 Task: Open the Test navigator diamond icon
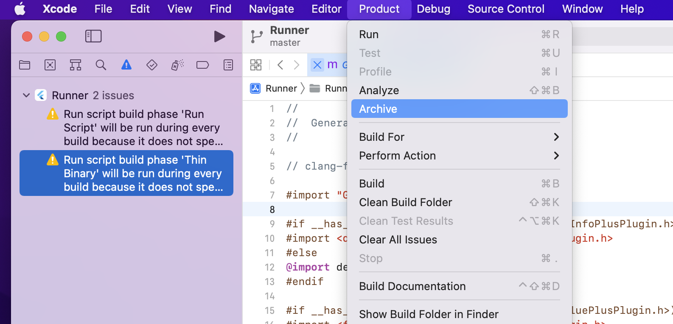click(152, 65)
